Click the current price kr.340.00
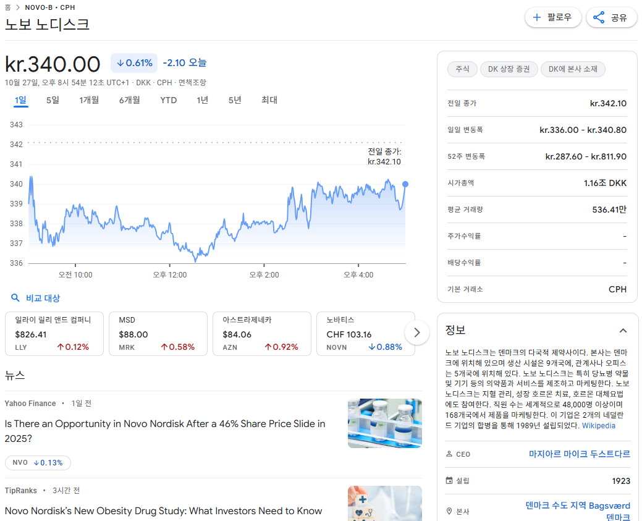Viewport: 642px width, 521px height. tap(53, 64)
